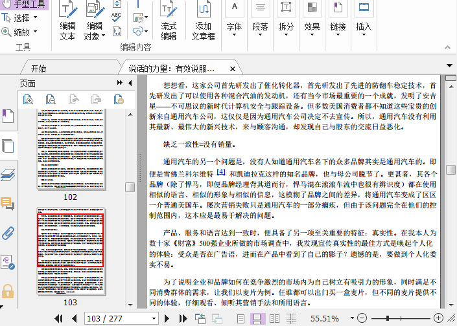Open the Bookmarks panel in sidebar
Viewport: 457px width, 326px height.
(x=8, y=116)
